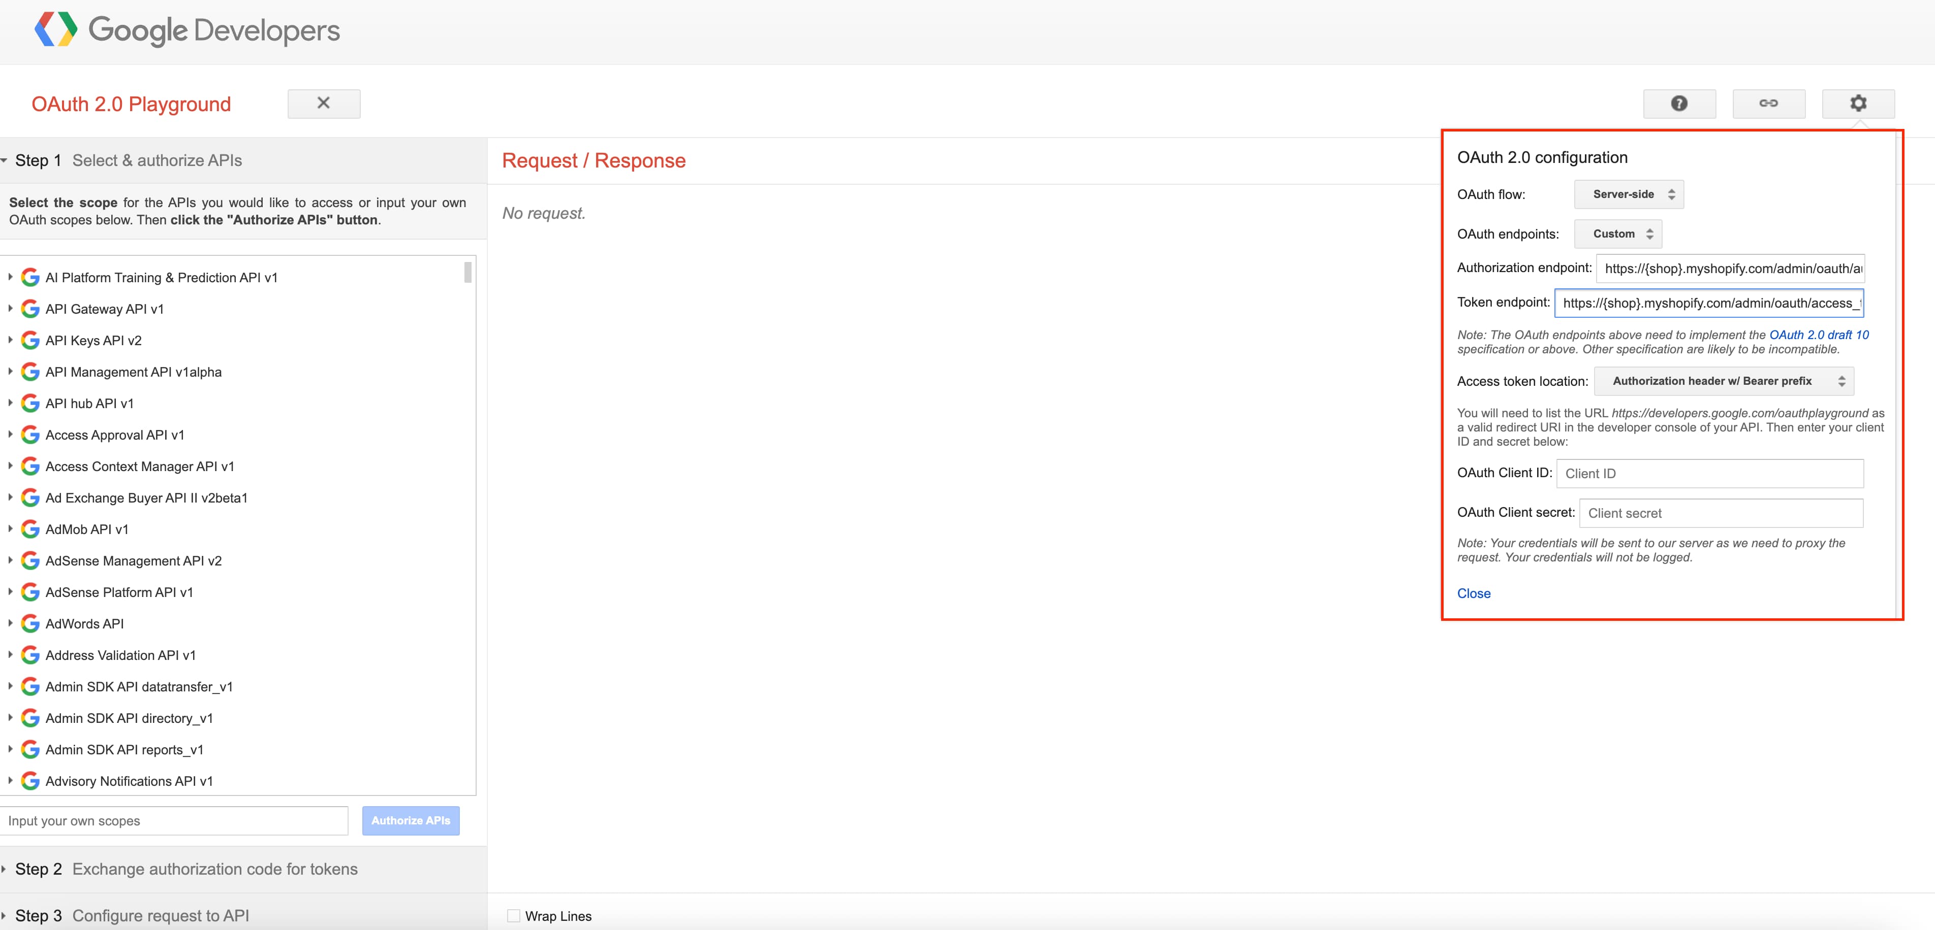This screenshot has height=930, width=1935.
Task: Open the help question mark icon
Action: coord(1679,104)
